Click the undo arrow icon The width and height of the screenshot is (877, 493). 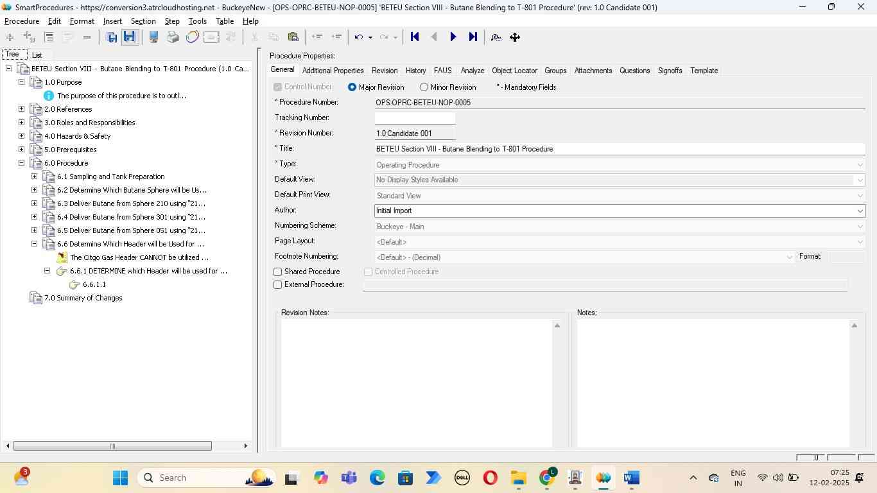[359, 37]
